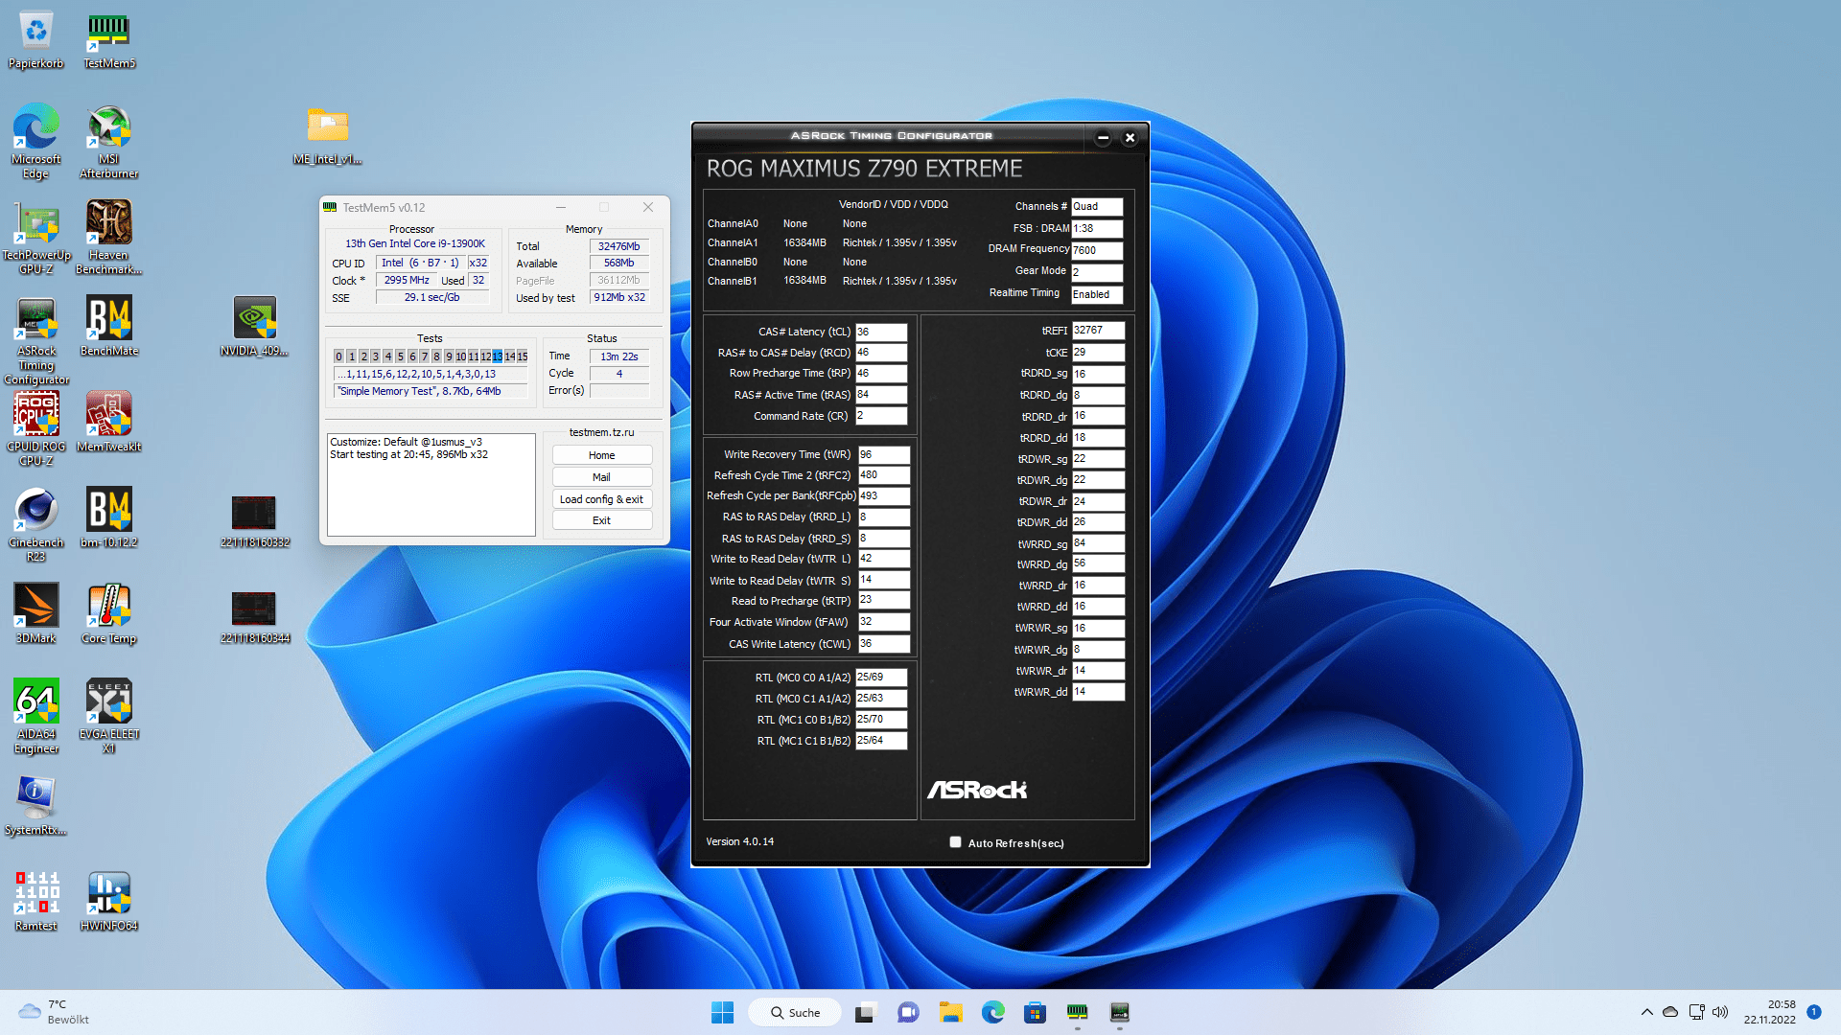Image resolution: width=1841 pixels, height=1035 pixels.
Task: Open the SystemRtx desktop icon
Action: click(x=35, y=806)
